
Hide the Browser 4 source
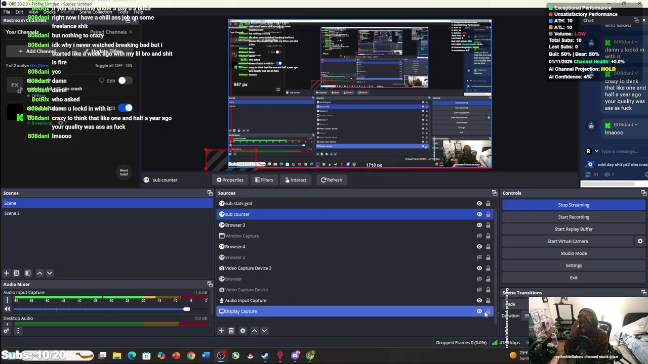pyautogui.click(x=479, y=247)
